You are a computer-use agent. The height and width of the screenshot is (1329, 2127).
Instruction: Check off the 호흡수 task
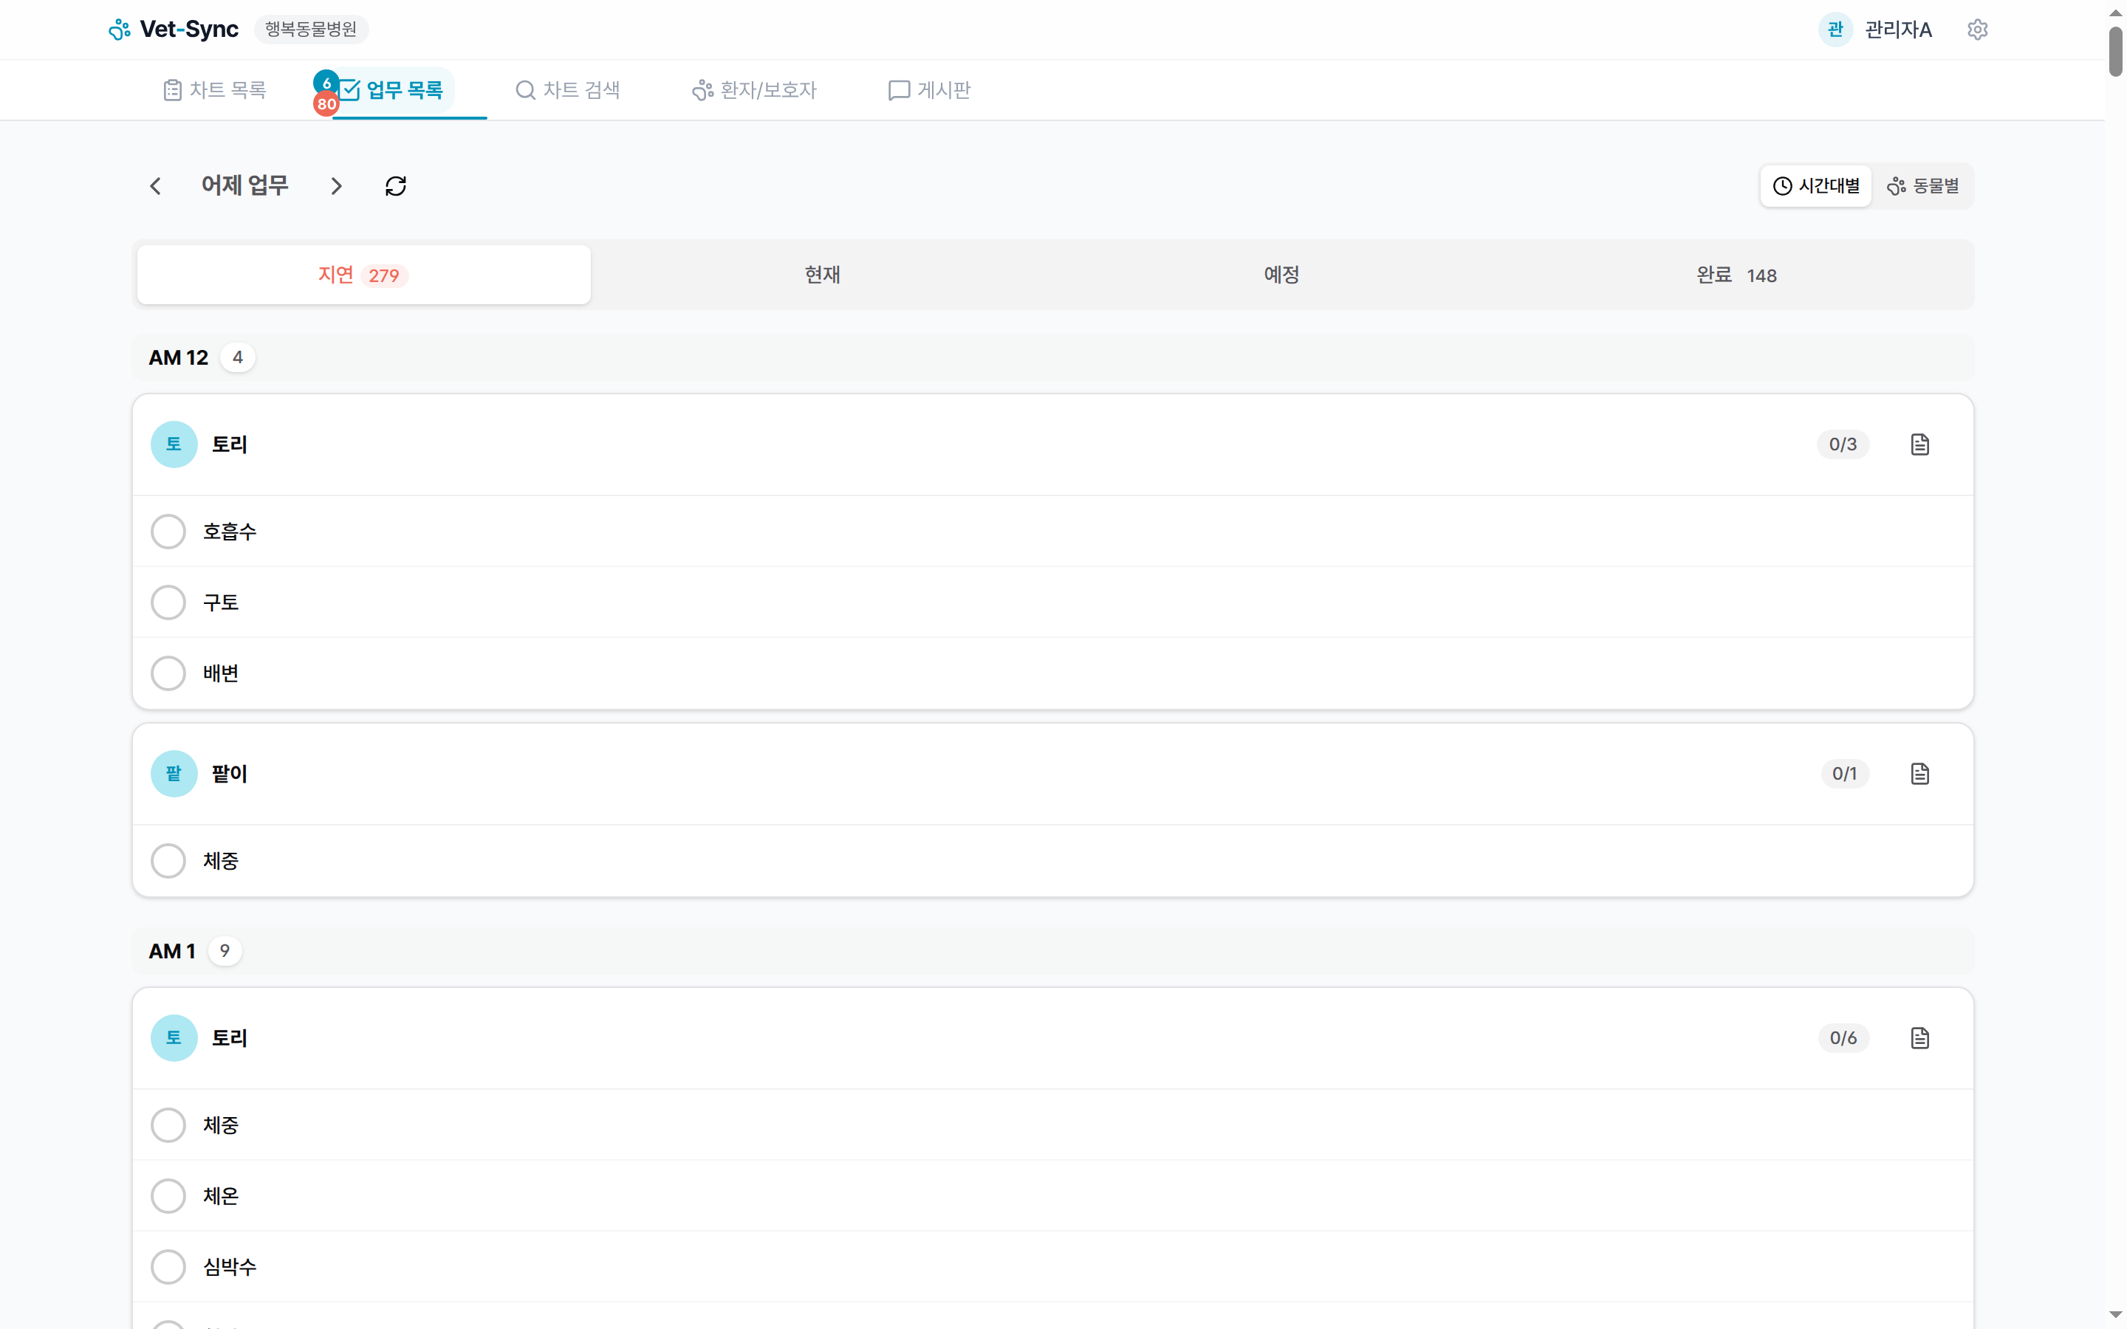click(168, 531)
